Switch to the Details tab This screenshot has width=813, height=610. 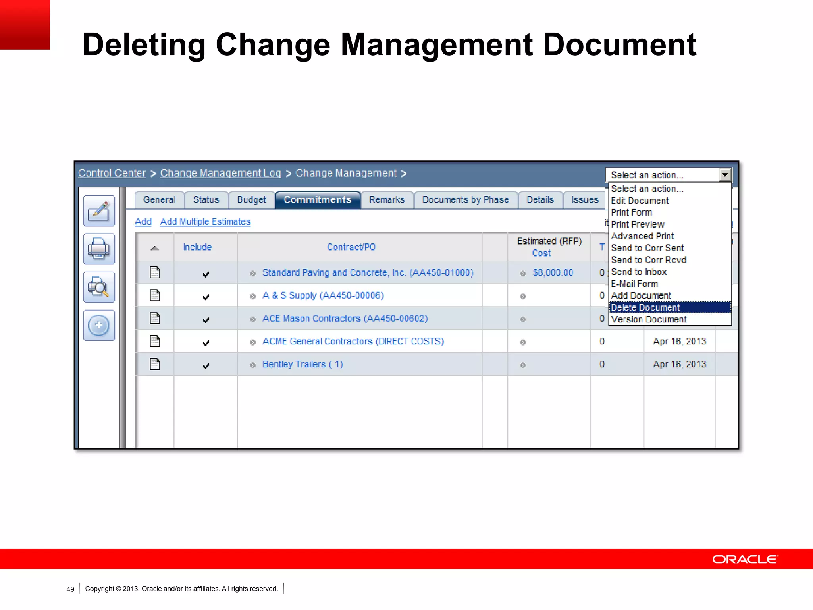point(540,200)
